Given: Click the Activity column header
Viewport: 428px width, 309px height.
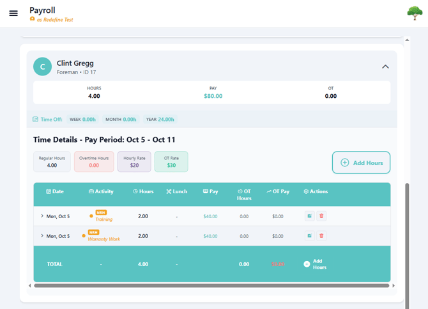Looking at the screenshot, I should [x=101, y=191].
